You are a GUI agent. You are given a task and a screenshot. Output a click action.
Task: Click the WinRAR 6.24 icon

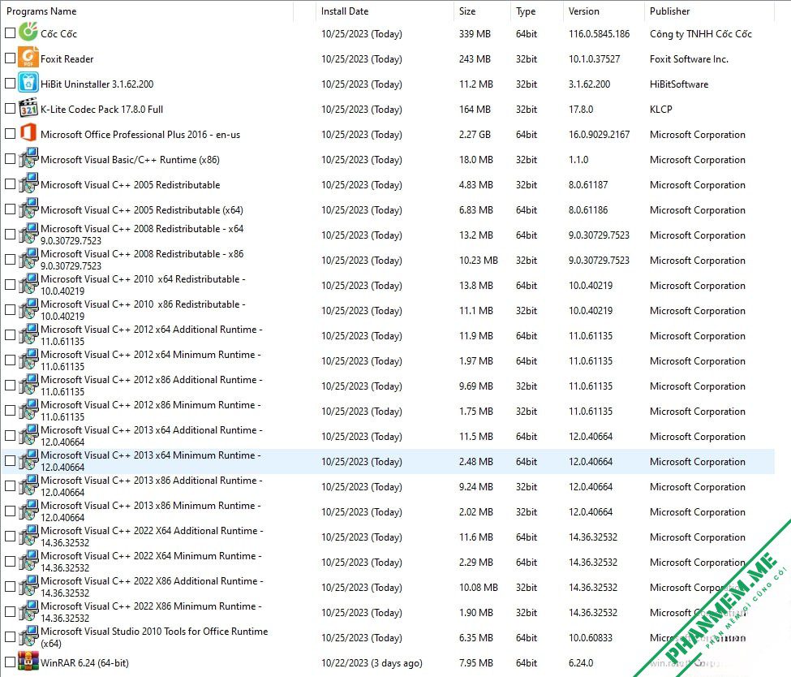click(x=28, y=662)
